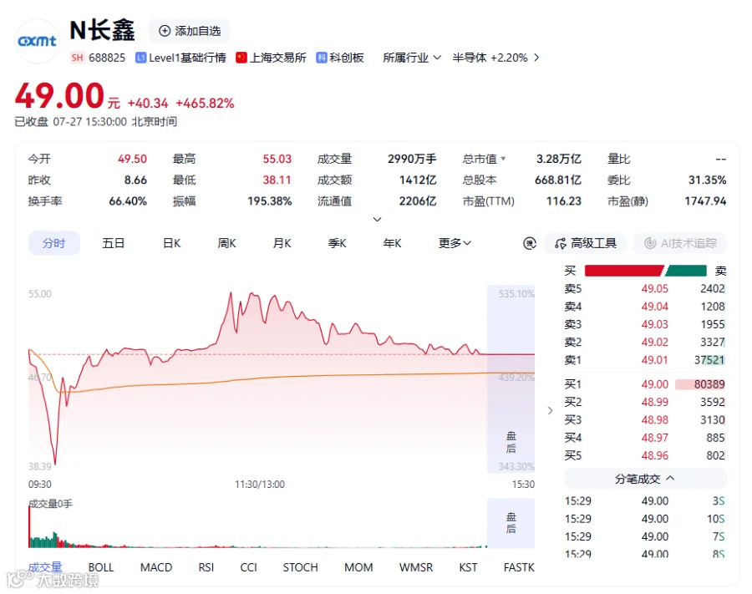Switch to the 日K chart tab
The width and height of the screenshot is (752, 594).
171,243
